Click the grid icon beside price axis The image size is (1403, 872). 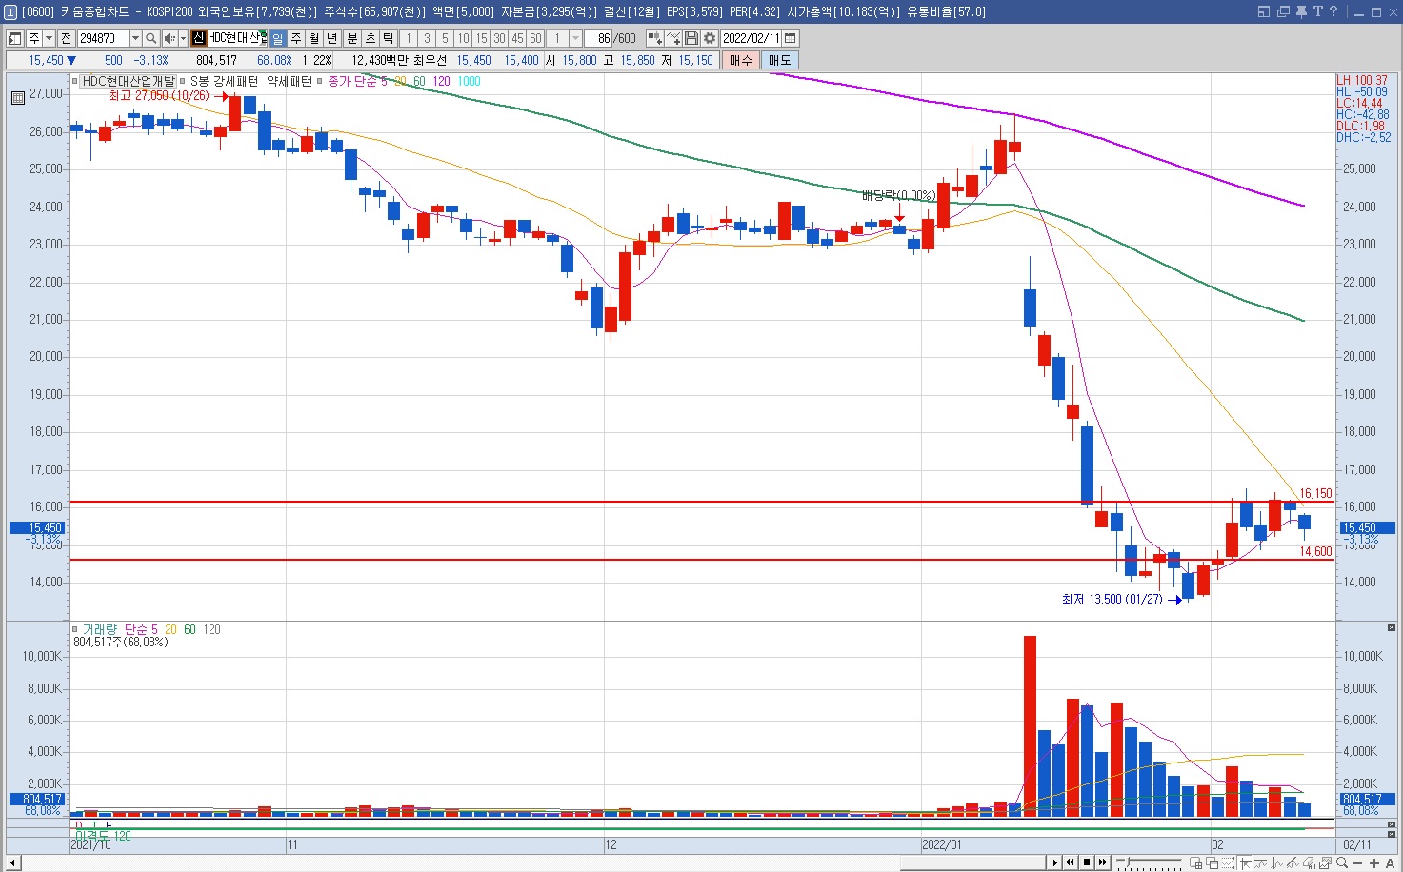(18, 98)
